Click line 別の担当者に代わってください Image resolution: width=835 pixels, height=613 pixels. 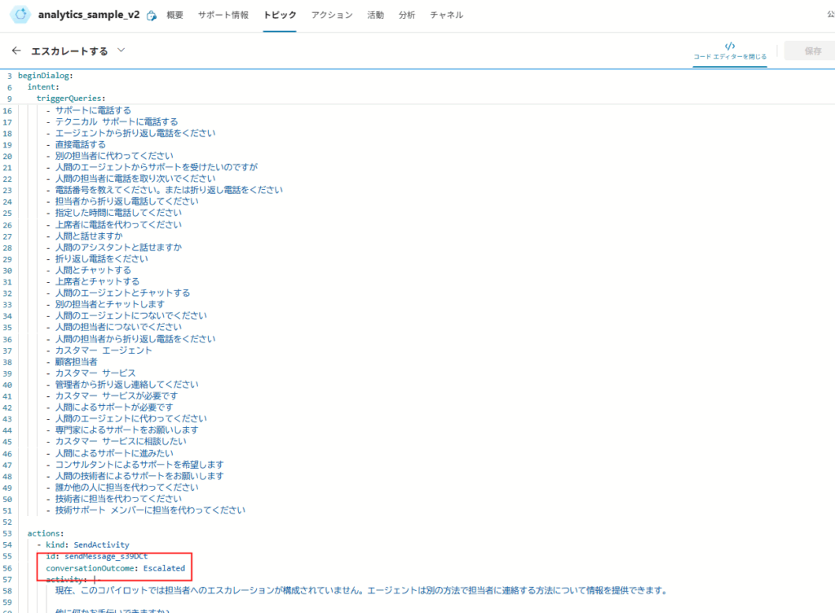pyautogui.click(x=114, y=156)
